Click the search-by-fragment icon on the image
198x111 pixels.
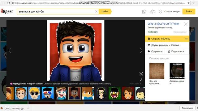[141, 74]
